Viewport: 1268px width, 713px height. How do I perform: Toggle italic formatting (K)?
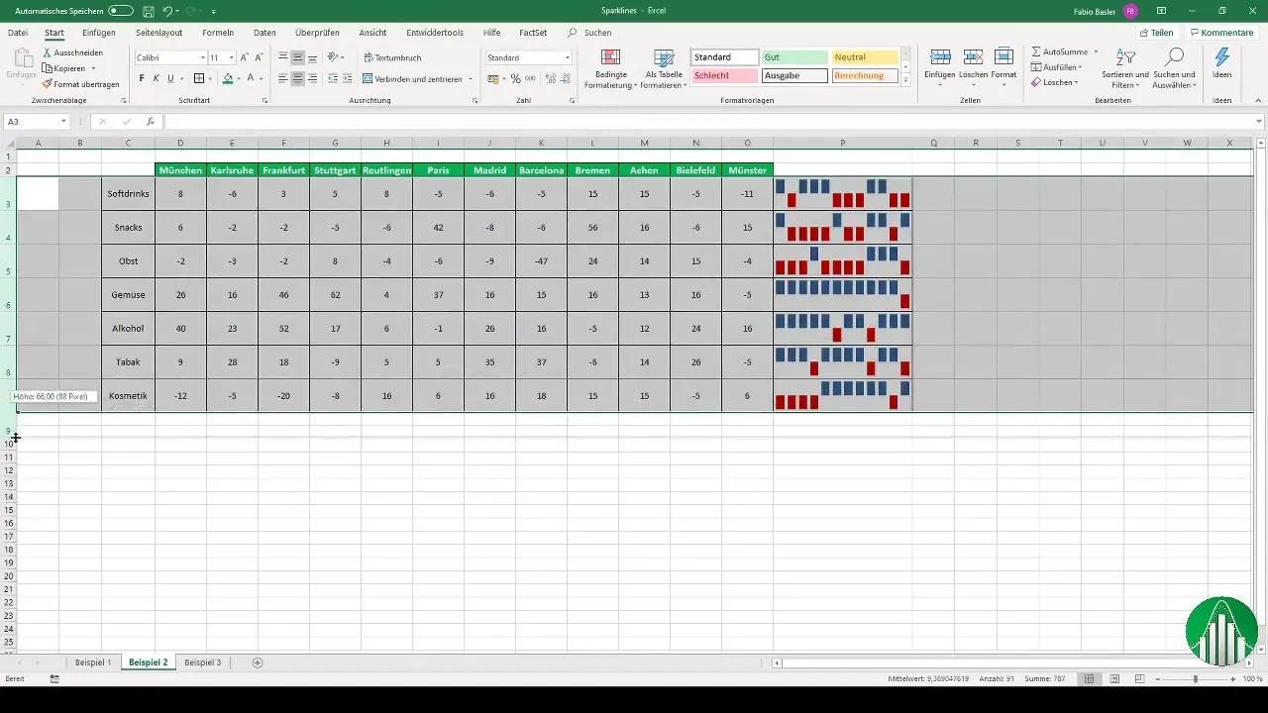point(156,78)
